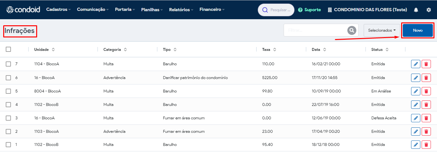The width and height of the screenshot is (437, 152).
Task: Select checkbox for infraction 2
Action: point(8,131)
